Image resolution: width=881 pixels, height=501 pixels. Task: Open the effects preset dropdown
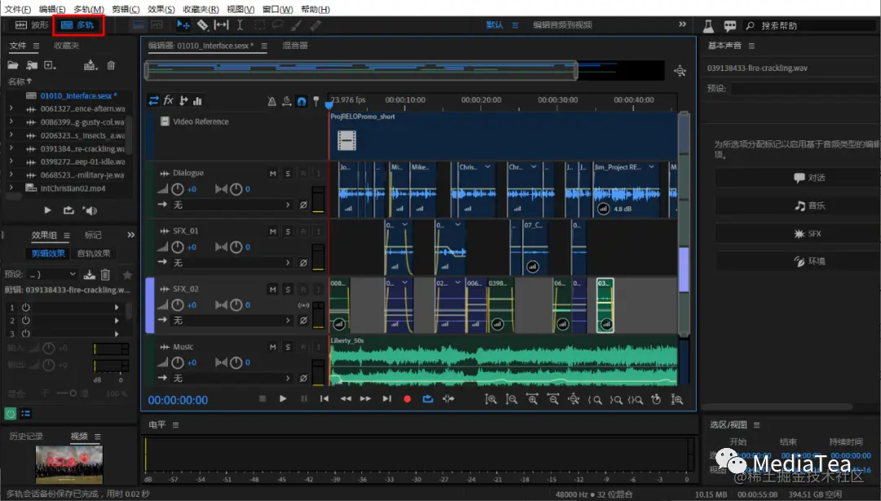(52, 275)
